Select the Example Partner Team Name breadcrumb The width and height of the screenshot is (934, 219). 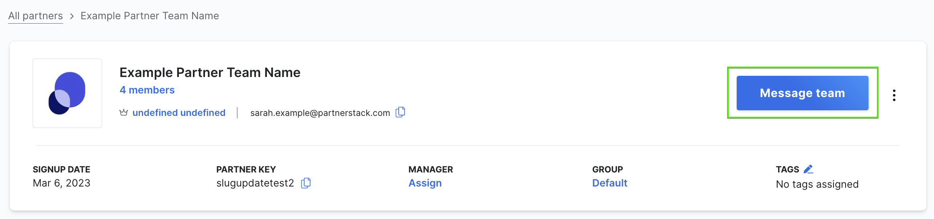click(x=150, y=16)
